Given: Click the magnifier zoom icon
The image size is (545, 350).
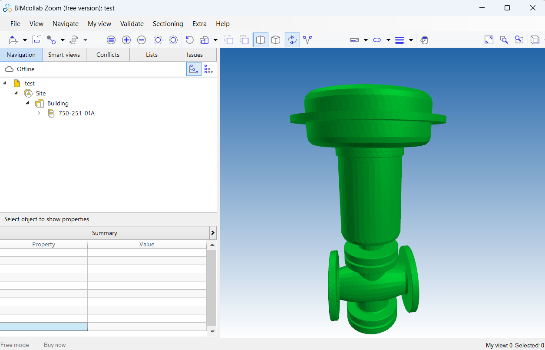Looking at the screenshot, I should 504,40.
